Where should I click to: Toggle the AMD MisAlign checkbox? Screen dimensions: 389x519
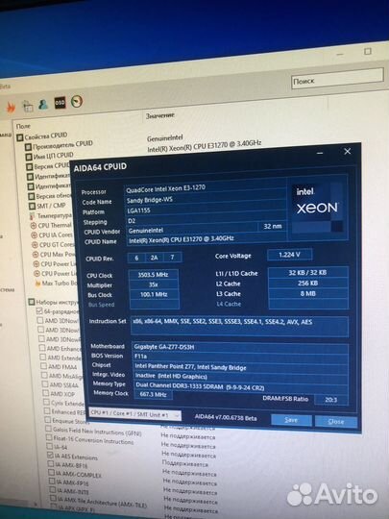(44, 375)
